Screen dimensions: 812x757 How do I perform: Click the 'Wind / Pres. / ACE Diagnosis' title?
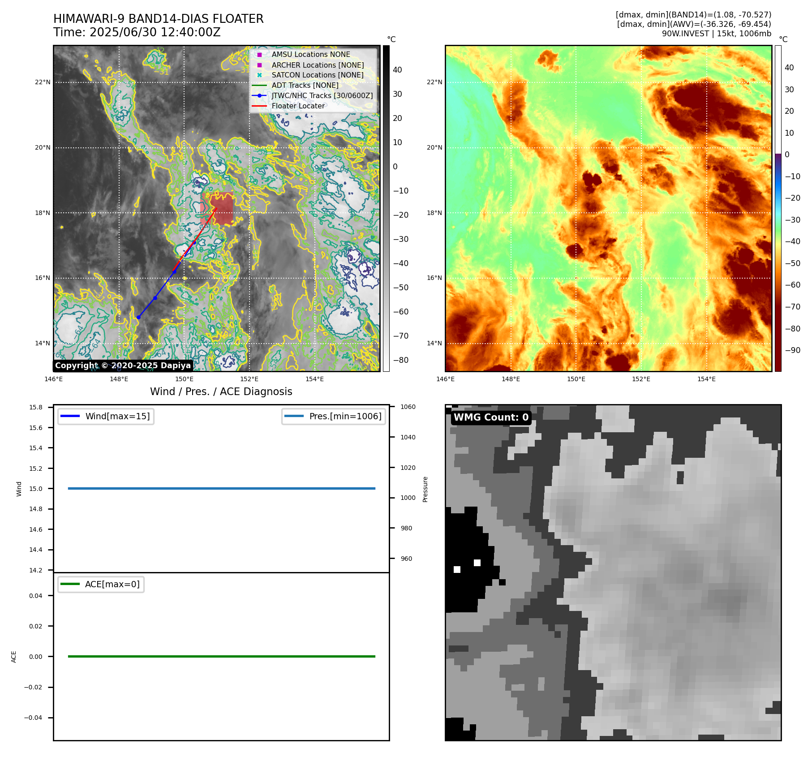click(x=221, y=391)
